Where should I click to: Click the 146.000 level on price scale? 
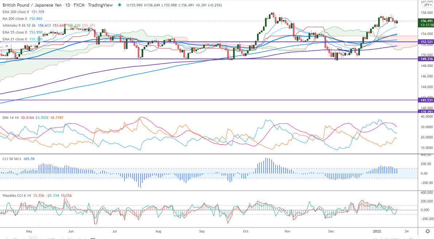pos(427,77)
